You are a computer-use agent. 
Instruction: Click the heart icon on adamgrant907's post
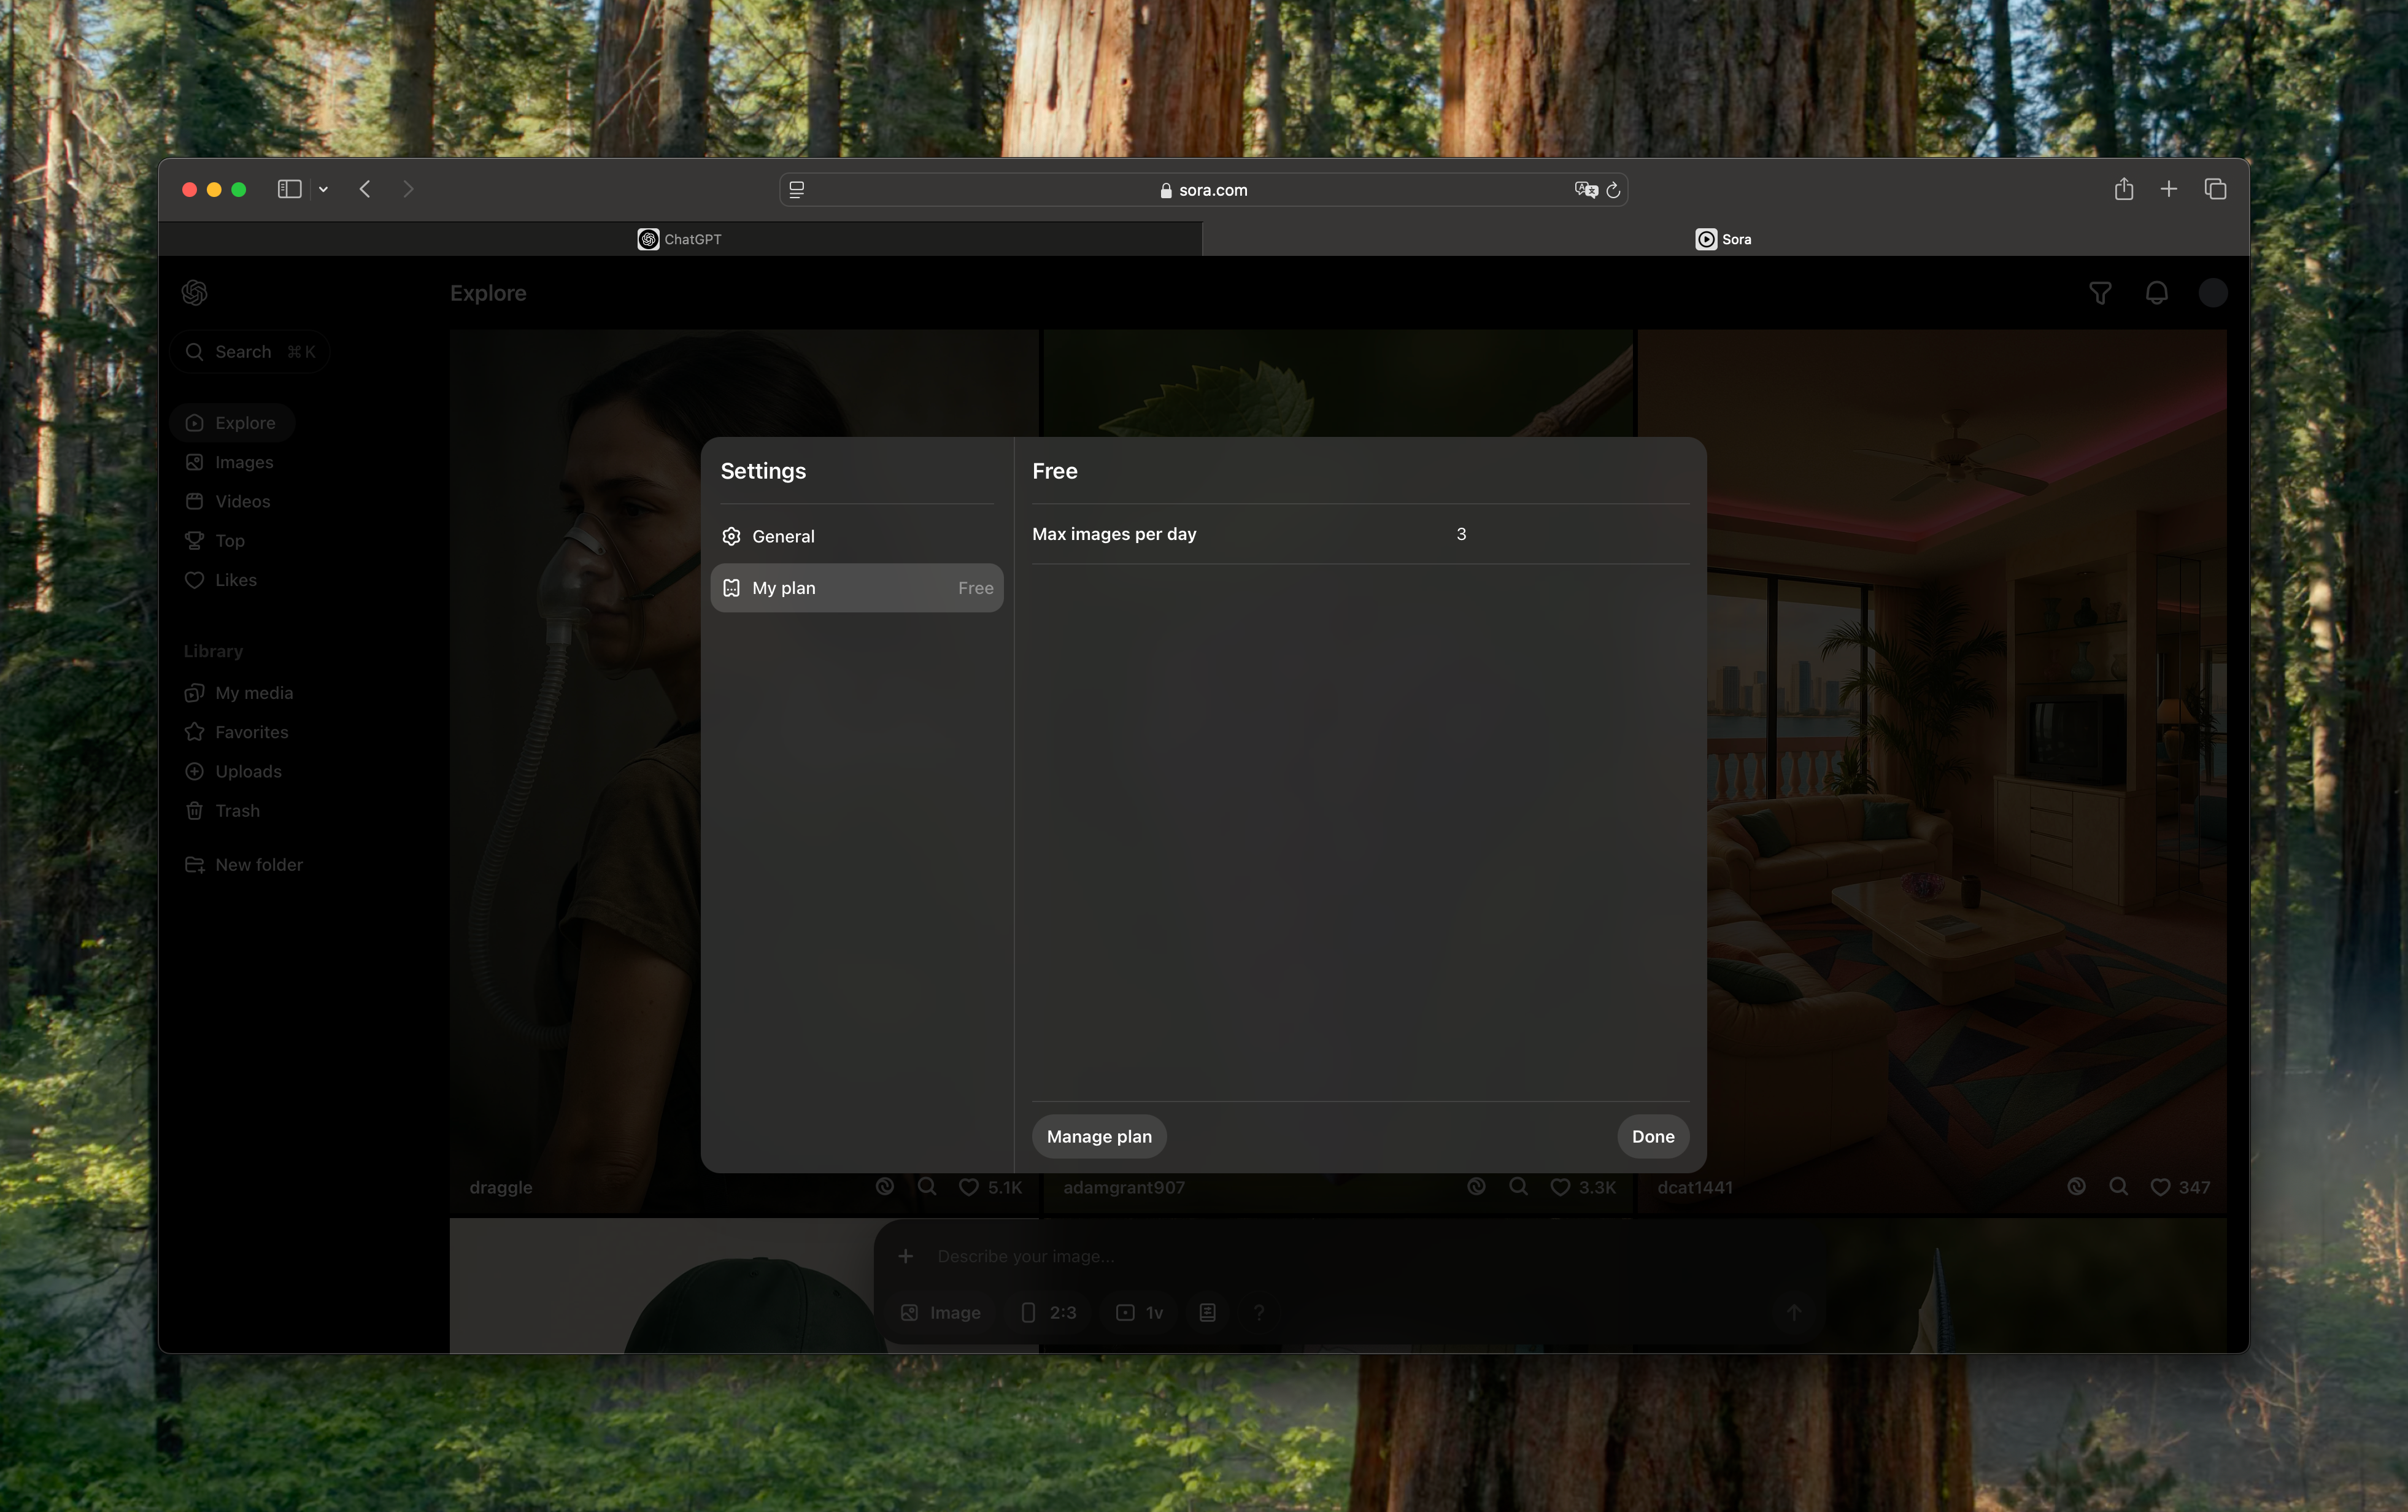pyautogui.click(x=1560, y=1187)
